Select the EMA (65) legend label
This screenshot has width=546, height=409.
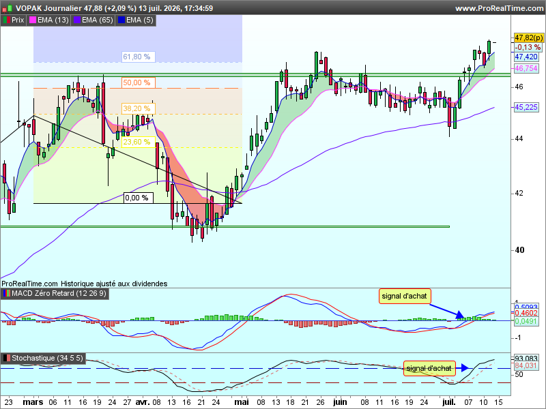click(98, 20)
